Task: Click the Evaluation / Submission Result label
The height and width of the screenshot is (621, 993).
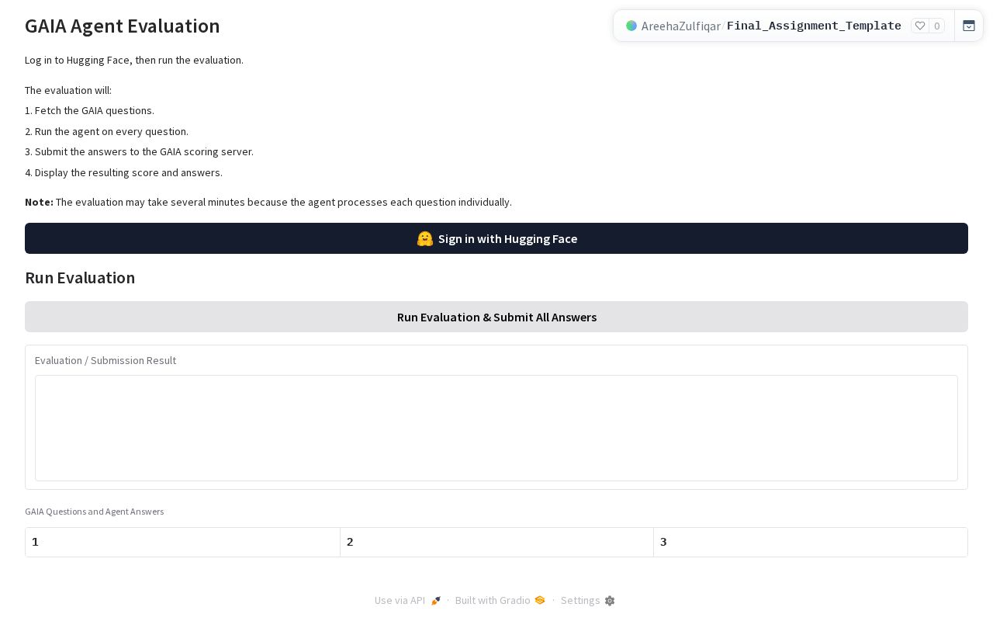Action: (106, 361)
